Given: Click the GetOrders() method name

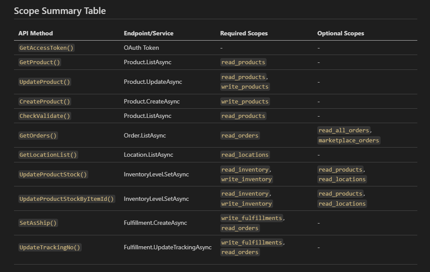Looking at the screenshot, I should click(38, 135).
